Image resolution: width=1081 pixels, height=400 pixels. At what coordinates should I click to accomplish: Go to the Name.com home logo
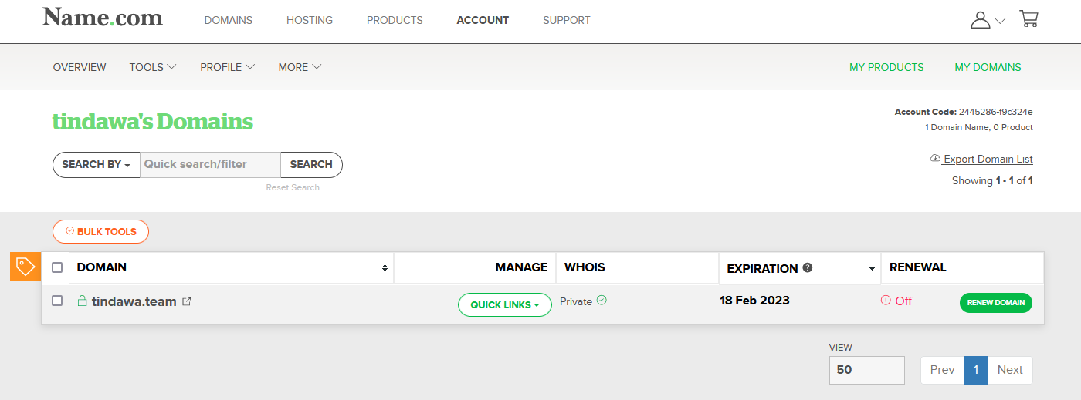click(x=103, y=17)
